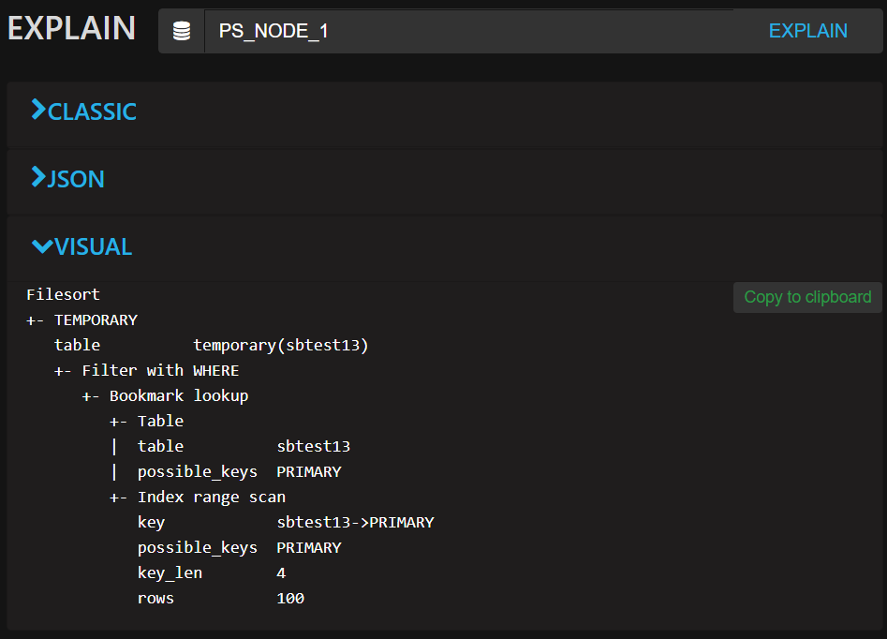Click the key_len row in plan
This screenshot has height=639, width=887.
coord(170,573)
